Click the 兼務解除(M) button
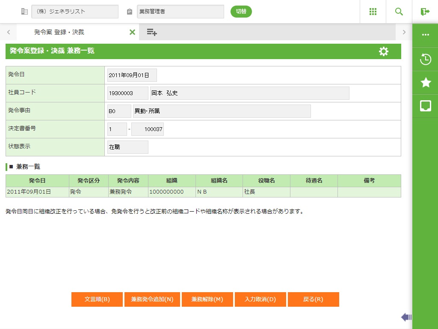 tap(207, 299)
